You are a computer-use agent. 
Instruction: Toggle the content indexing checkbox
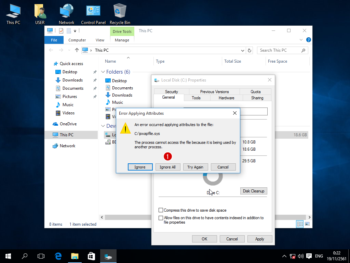pyautogui.click(x=161, y=218)
